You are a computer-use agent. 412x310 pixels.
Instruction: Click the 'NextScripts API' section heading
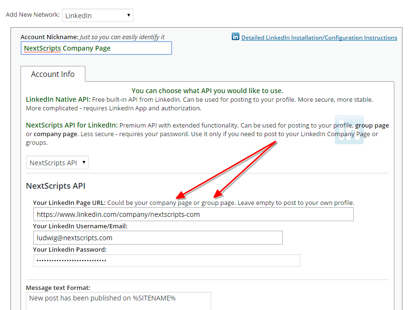[x=56, y=186]
